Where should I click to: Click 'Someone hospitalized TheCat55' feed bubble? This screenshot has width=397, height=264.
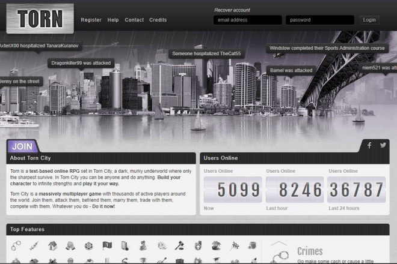point(206,53)
